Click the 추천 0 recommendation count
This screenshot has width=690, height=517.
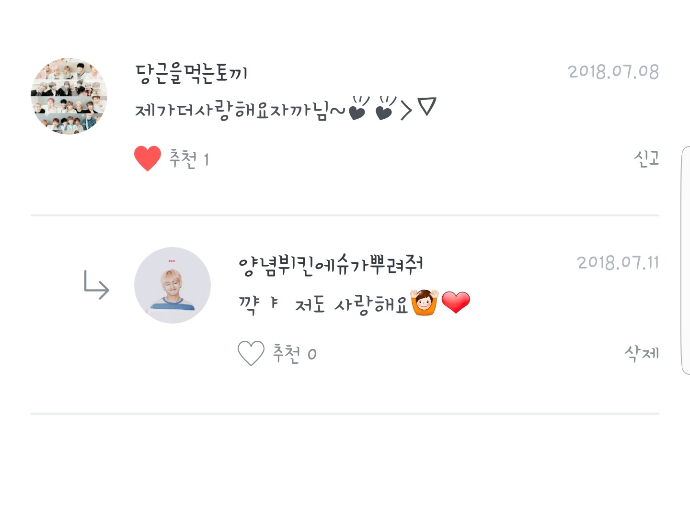click(x=294, y=353)
